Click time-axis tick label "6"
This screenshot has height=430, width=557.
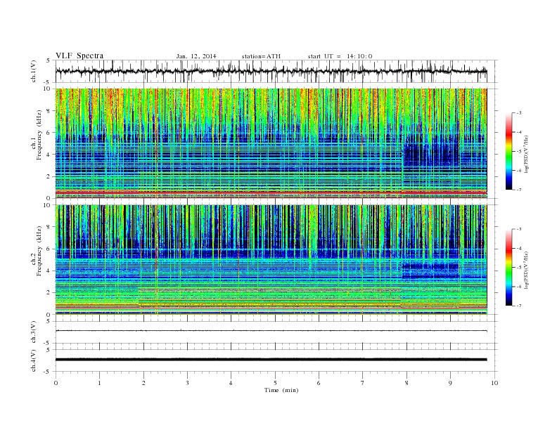(319, 383)
